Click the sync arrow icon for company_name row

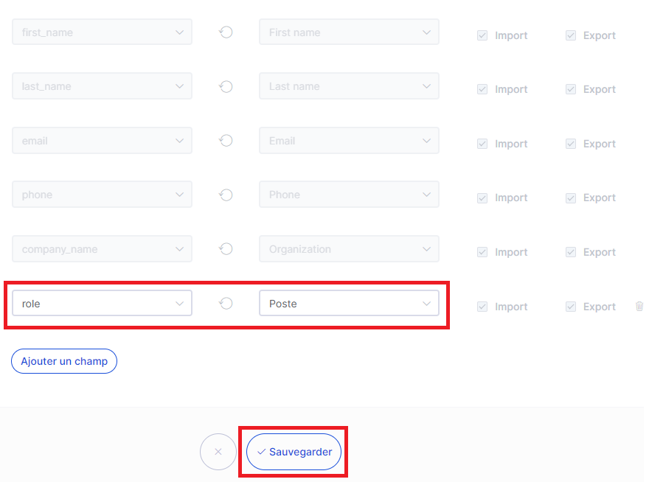(226, 249)
